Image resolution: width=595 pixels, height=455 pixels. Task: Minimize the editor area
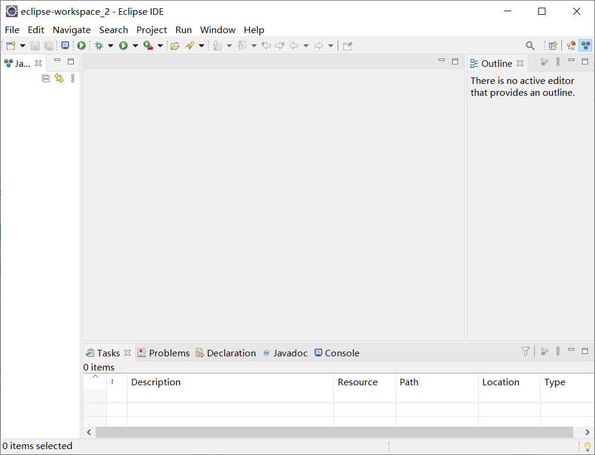point(442,60)
